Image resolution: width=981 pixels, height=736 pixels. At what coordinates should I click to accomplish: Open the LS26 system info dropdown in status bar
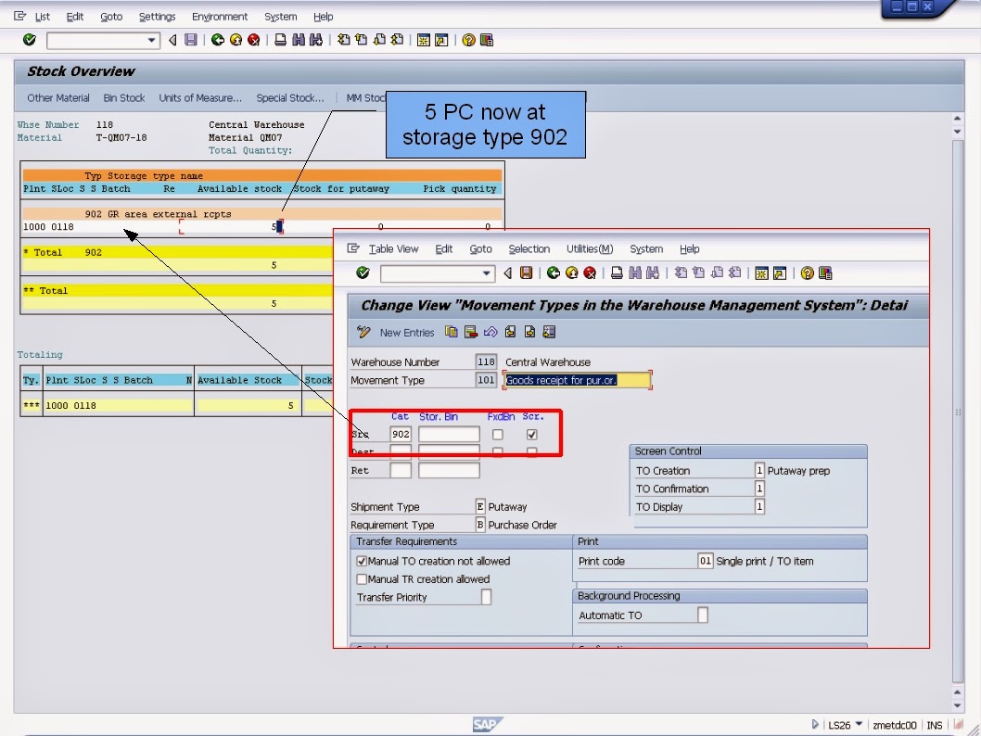[x=859, y=724]
